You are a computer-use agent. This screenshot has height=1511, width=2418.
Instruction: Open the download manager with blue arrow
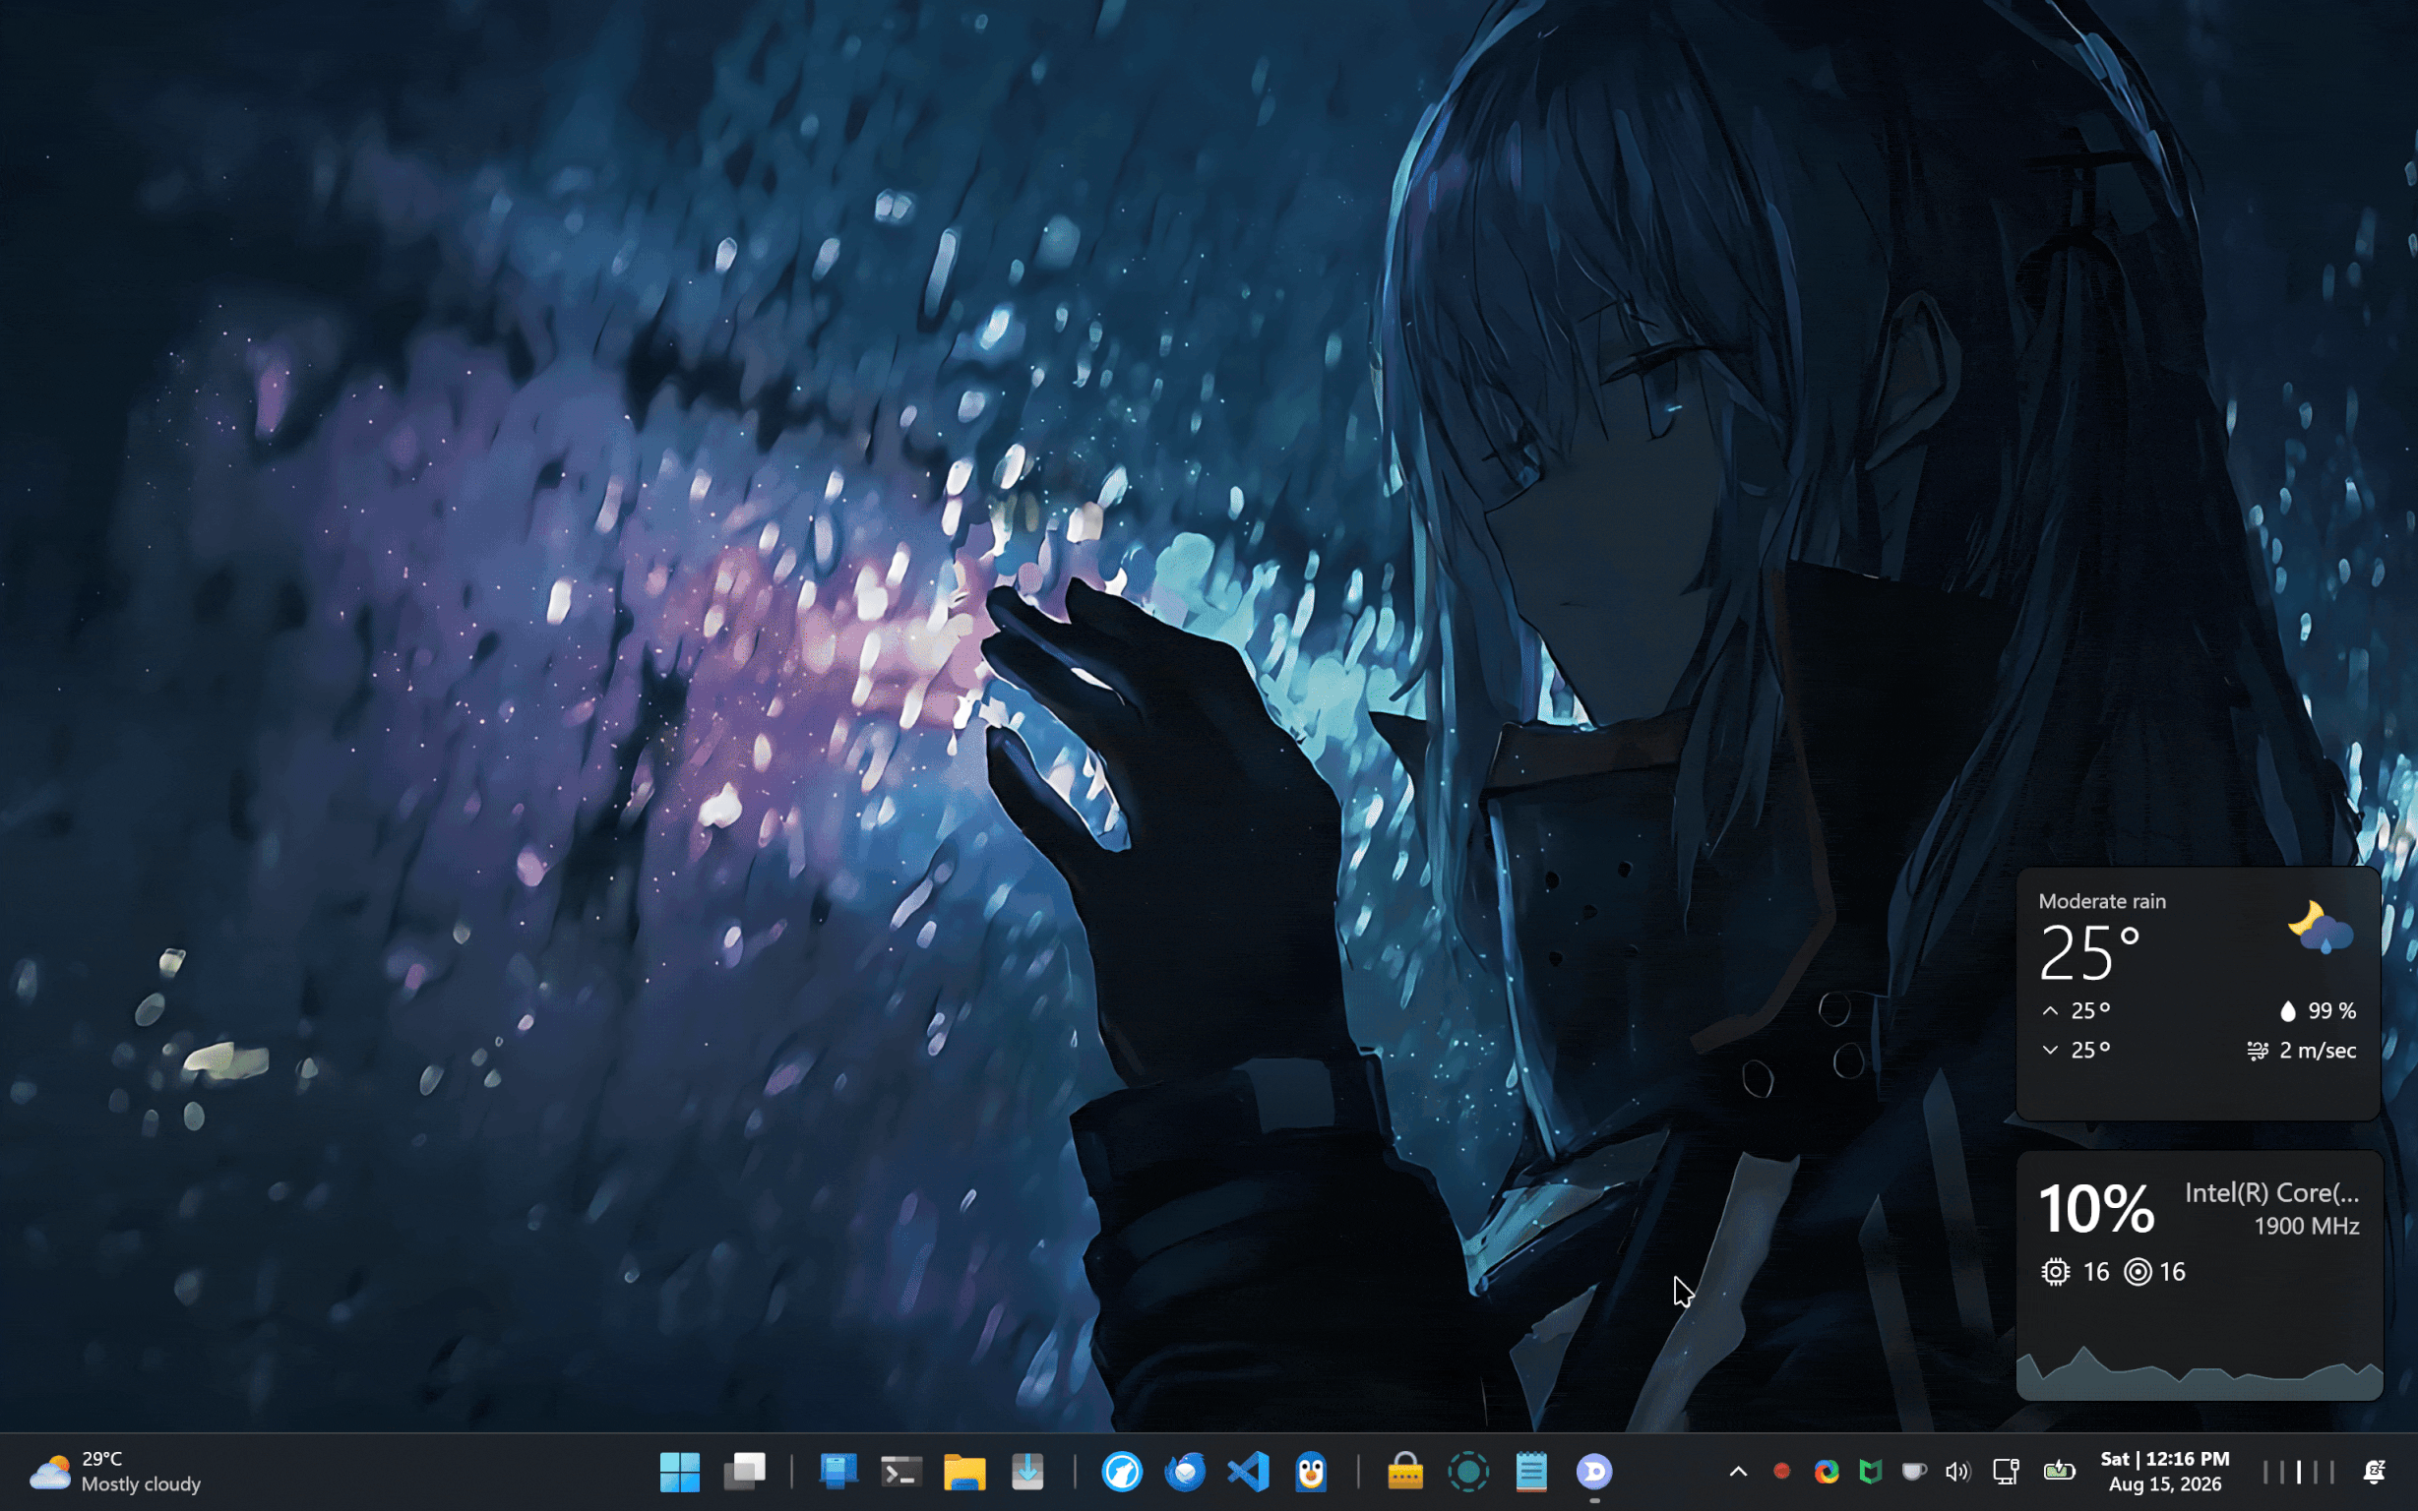point(1027,1471)
